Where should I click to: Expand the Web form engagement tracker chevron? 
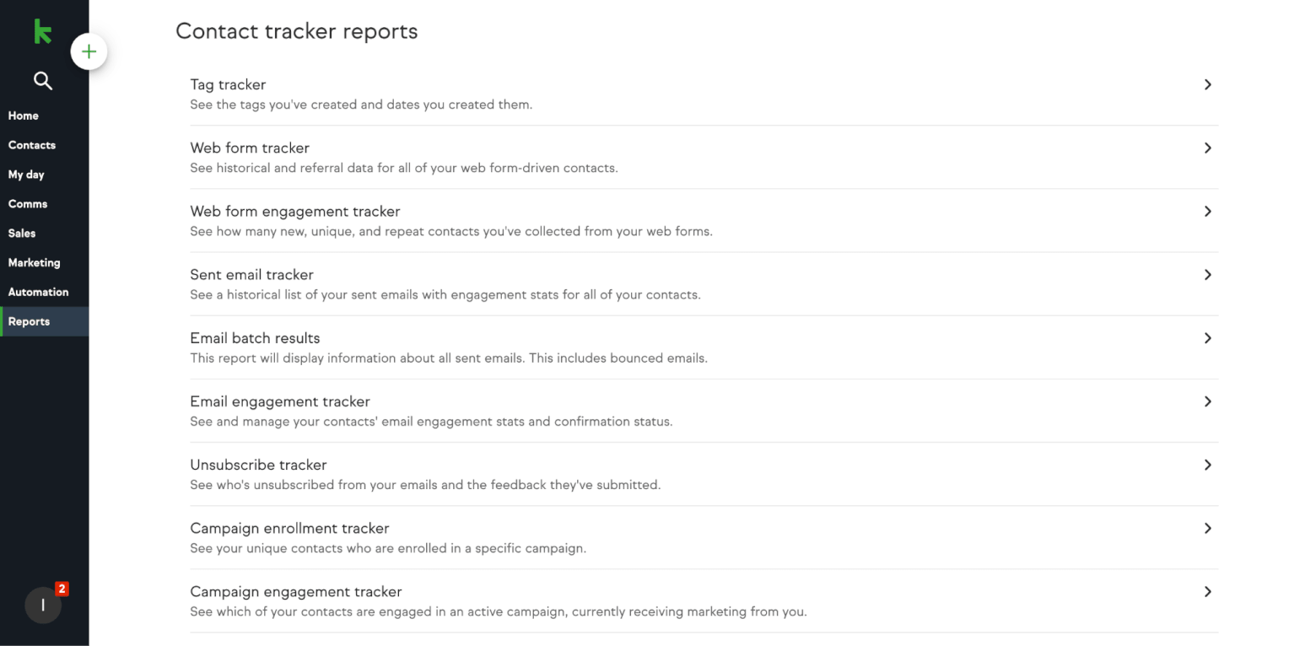pyautogui.click(x=1207, y=211)
